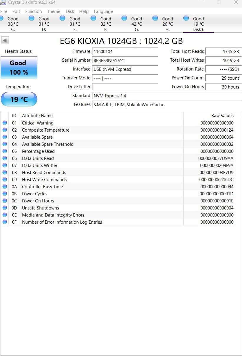The width and height of the screenshot is (242, 357).
Task: Click the Host Write Commands status indicator
Action: click(x=5, y=179)
